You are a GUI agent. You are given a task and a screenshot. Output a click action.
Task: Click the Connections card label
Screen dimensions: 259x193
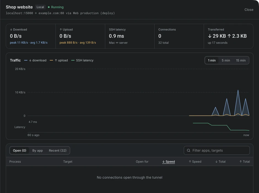tap(167, 30)
